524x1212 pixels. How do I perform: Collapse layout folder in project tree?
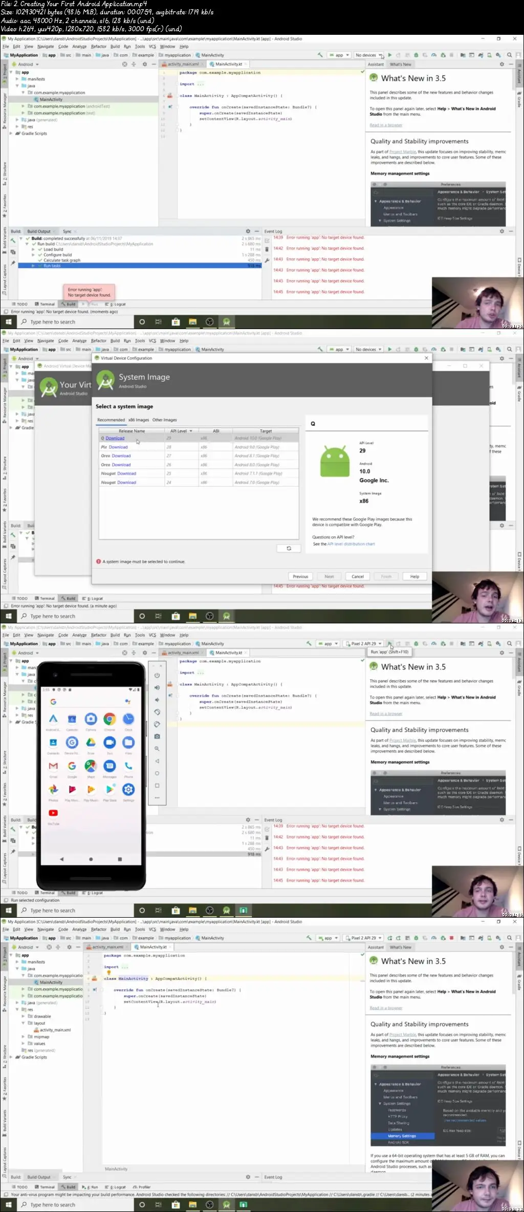(24, 1023)
